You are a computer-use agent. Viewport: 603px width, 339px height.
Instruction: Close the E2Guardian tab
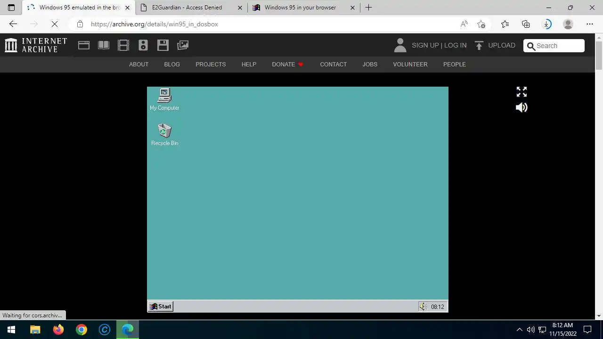[x=240, y=8]
